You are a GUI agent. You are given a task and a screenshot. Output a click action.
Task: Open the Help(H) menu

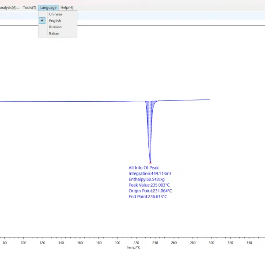67,8
